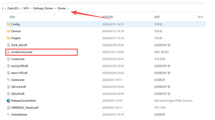The width and height of the screenshot is (215, 120).
Task: Sort by the 名称 column header
Action: [12, 17]
